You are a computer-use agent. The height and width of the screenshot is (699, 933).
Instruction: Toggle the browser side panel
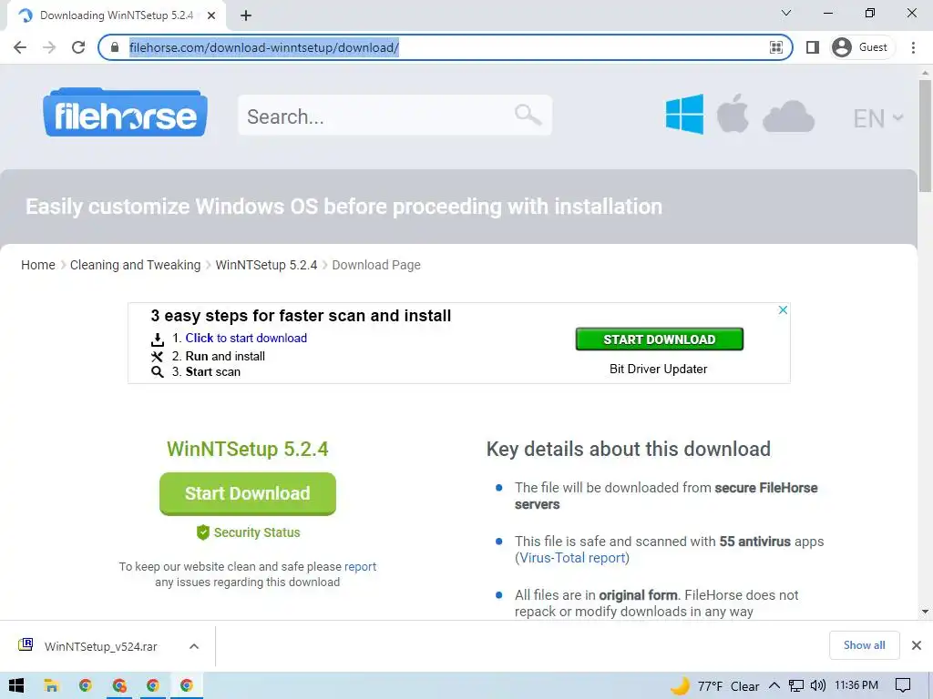(x=813, y=47)
